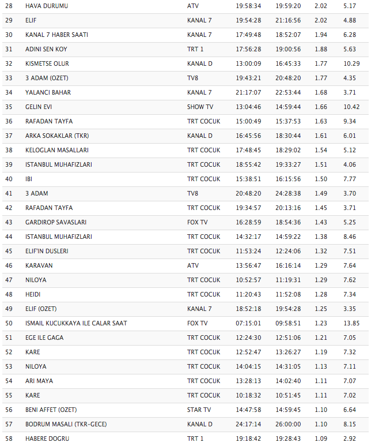The width and height of the screenshot is (371, 446).
Task: Click ADINI SEN KOY program title
Action: (46, 49)
